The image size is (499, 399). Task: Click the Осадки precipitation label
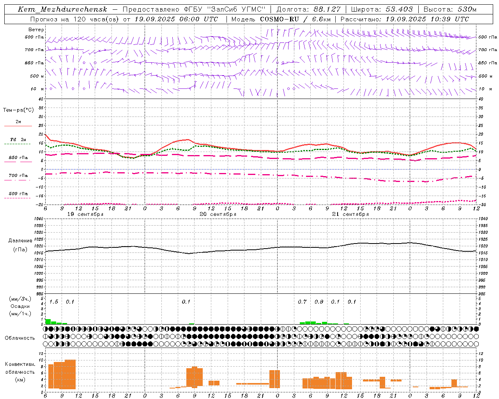click(20, 306)
